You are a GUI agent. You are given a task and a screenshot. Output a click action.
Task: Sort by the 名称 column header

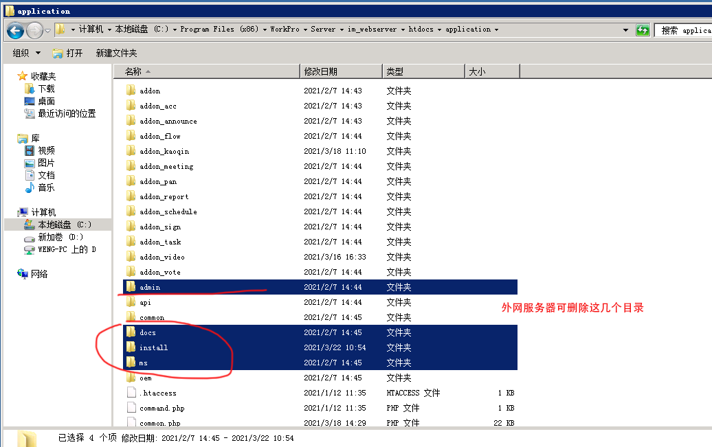click(133, 71)
